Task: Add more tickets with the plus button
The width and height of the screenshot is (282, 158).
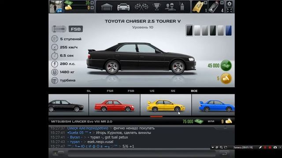Action: tap(205, 3)
